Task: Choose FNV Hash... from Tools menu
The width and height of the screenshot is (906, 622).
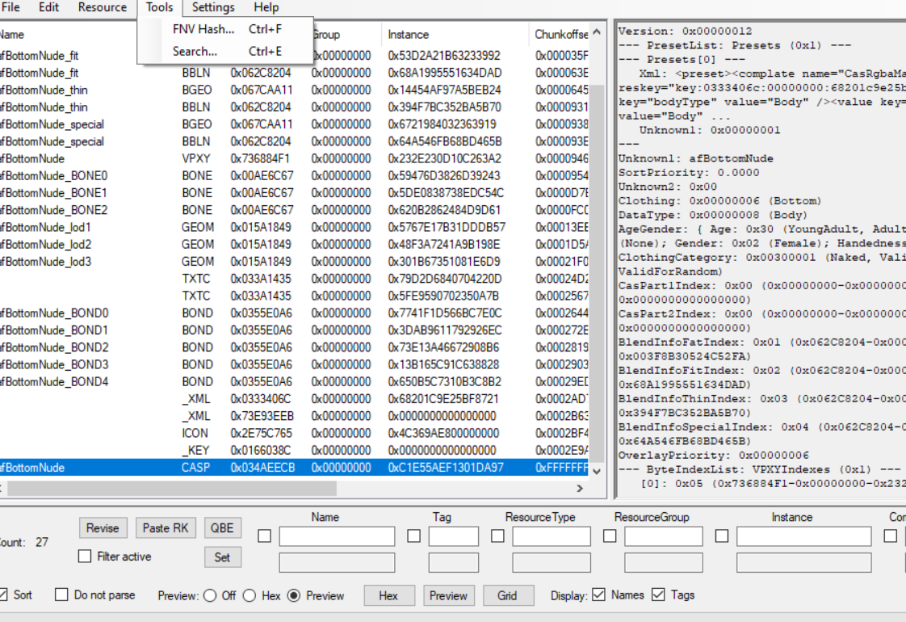Action: click(226, 29)
